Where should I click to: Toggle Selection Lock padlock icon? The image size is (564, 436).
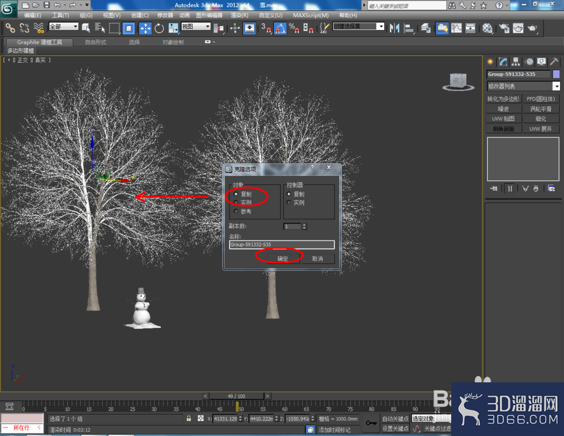(188, 418)
